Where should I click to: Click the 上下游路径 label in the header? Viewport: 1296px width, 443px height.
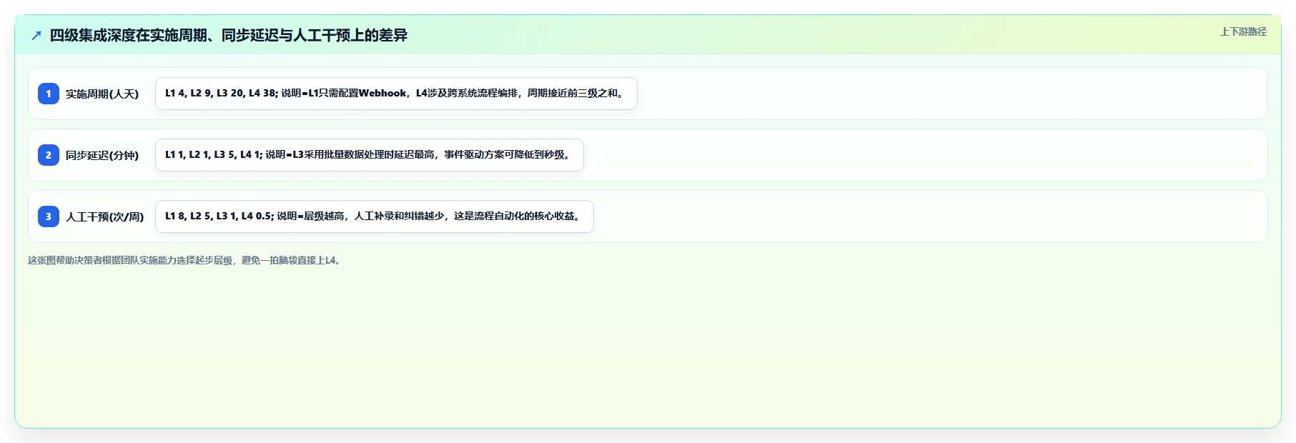coord(1243,31)
